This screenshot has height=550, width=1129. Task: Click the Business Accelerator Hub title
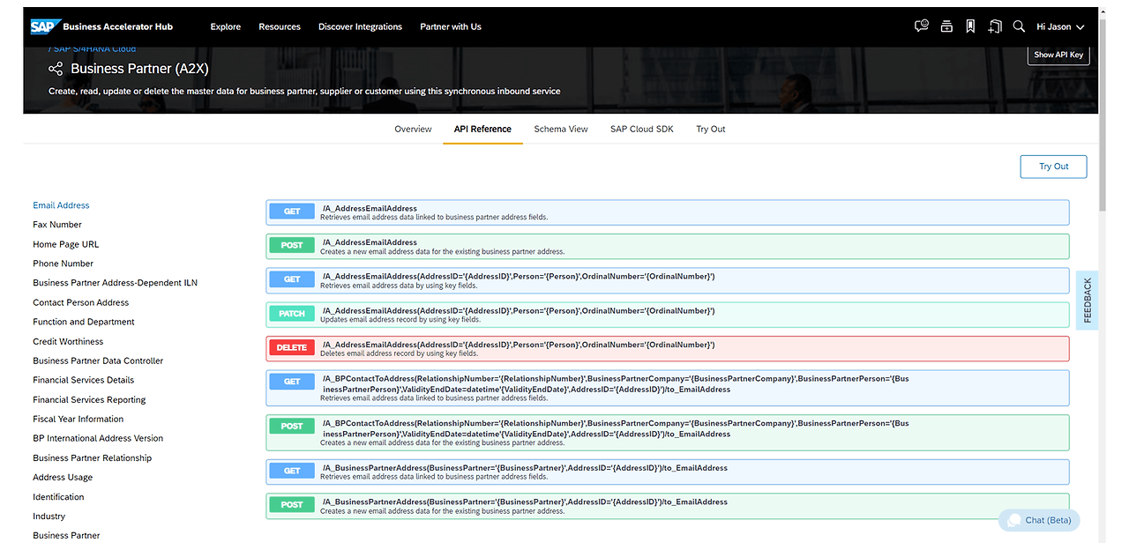116,26
